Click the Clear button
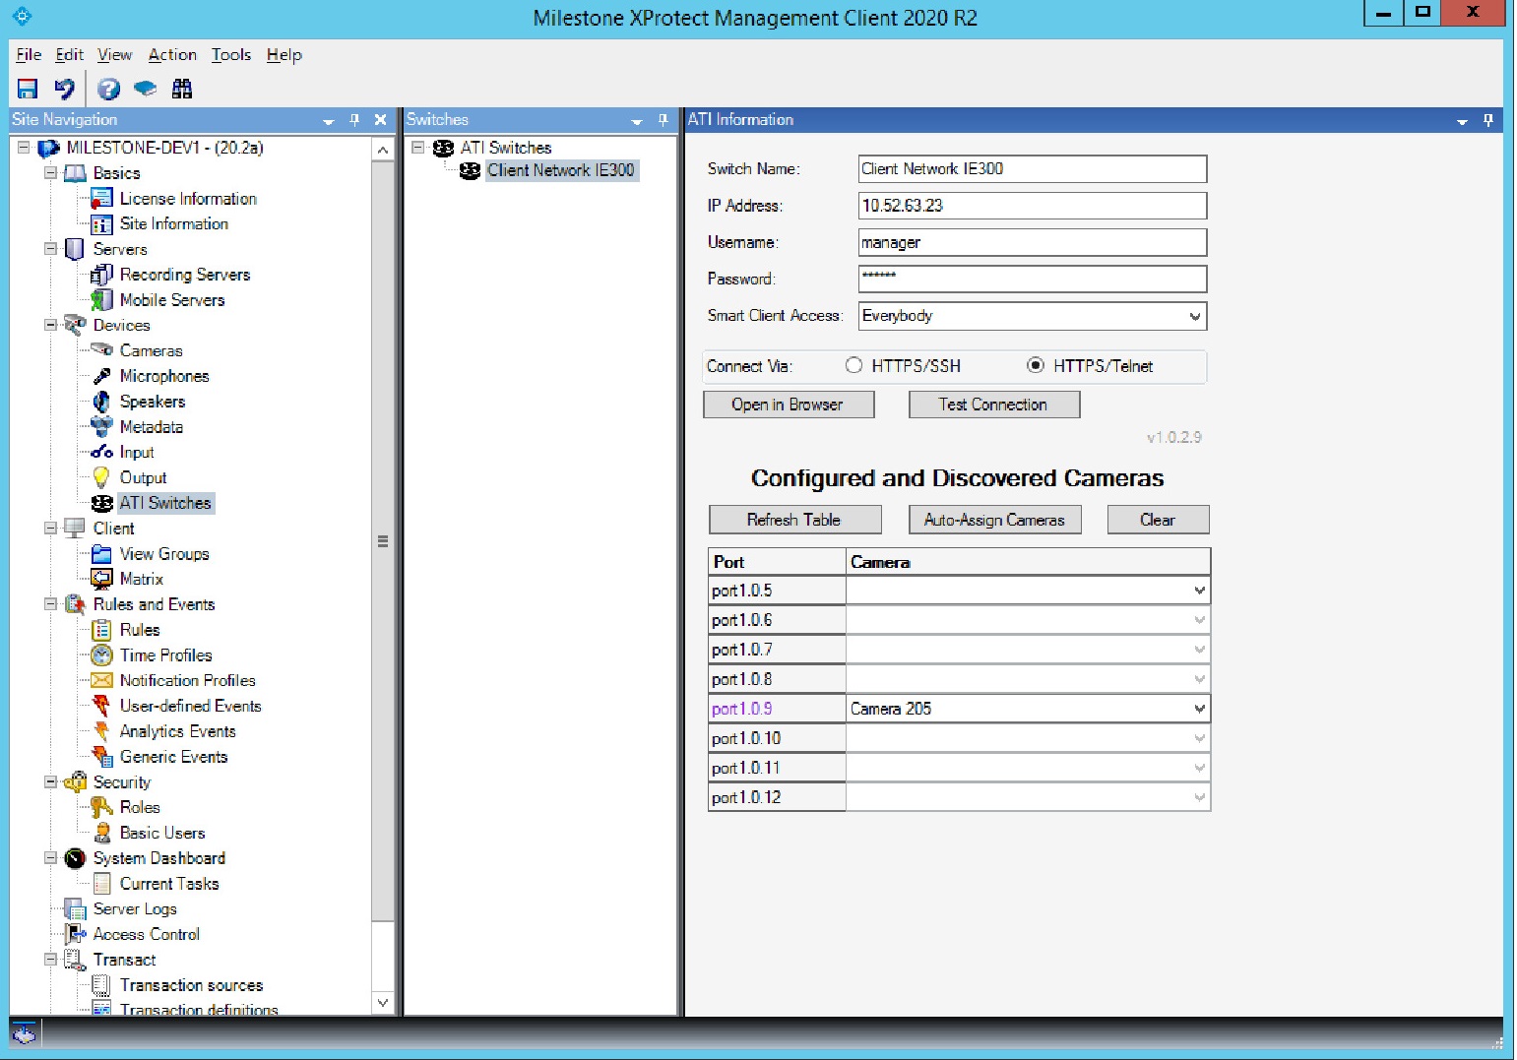 1159,520
